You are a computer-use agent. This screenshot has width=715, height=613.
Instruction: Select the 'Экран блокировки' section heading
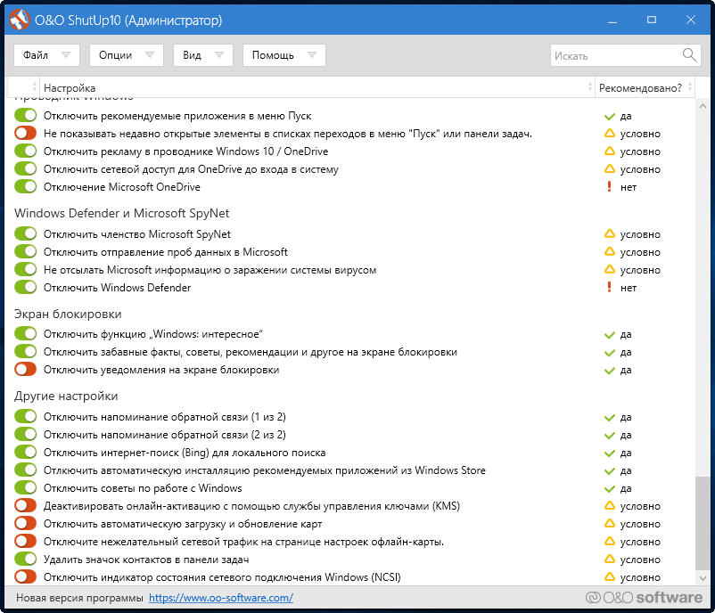(x=68, y=314)
